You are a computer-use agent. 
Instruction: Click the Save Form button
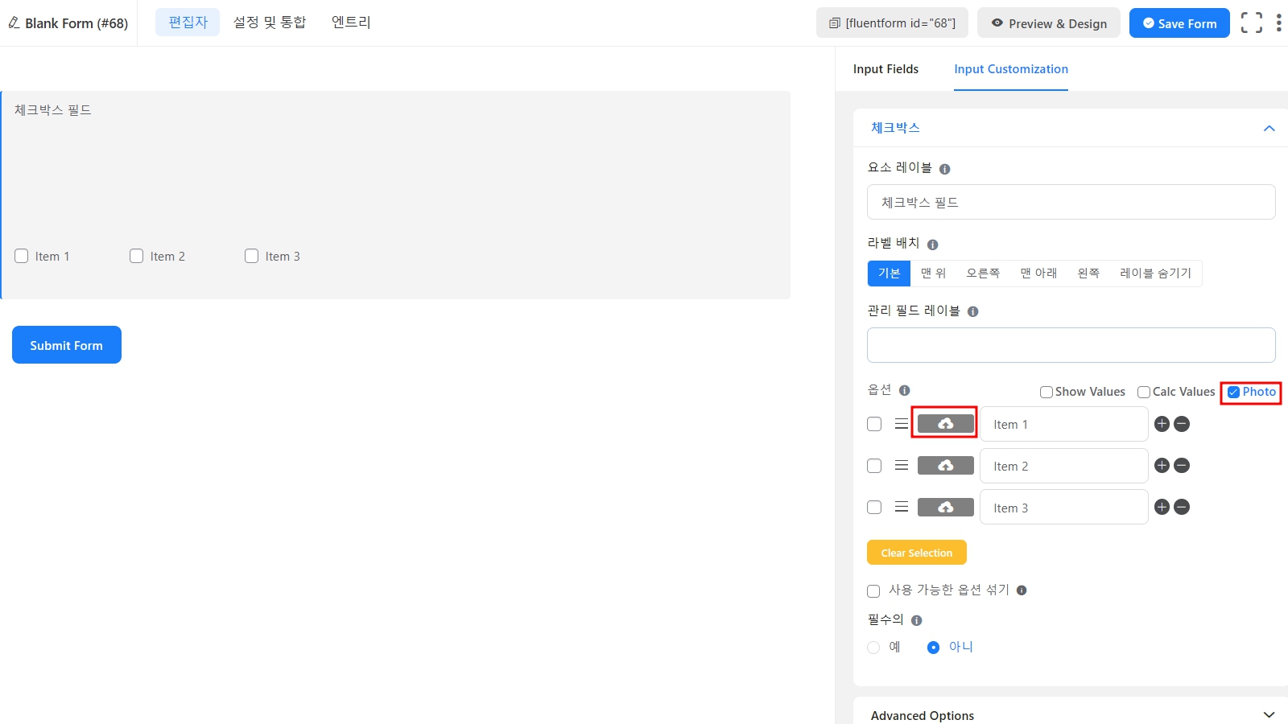point(1179,23)
